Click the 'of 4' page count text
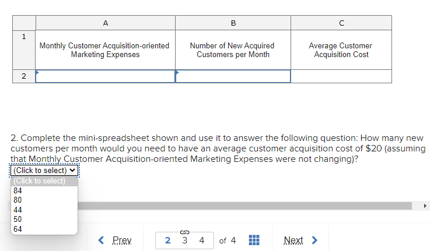Screen dimensions: 430x251 [x=228, y=241]
